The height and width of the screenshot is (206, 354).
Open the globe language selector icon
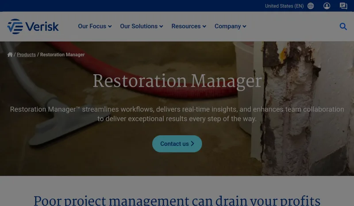(x=311, y=6)
